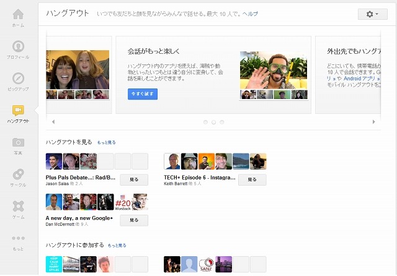Go to previous carousel slide arrow
This screenshot has height=276, width=397.
(53, 122)
